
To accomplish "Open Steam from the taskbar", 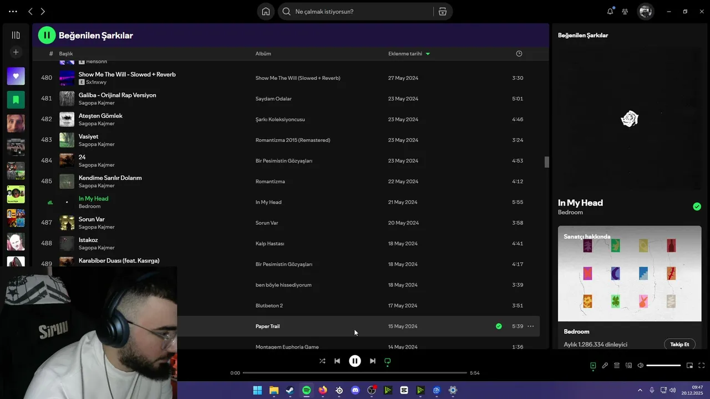I will (x=290, y=390).
